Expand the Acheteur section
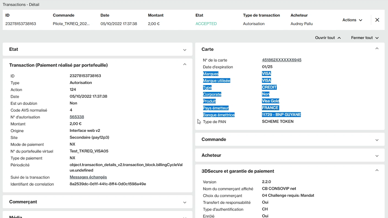Screen dimensions: 388x218 click(x=377, y=156)
